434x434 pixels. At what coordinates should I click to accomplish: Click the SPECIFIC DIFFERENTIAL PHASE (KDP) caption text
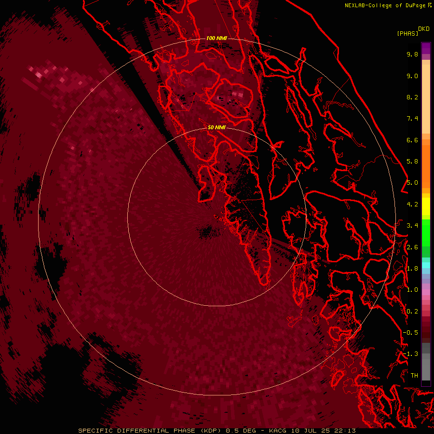149,431
